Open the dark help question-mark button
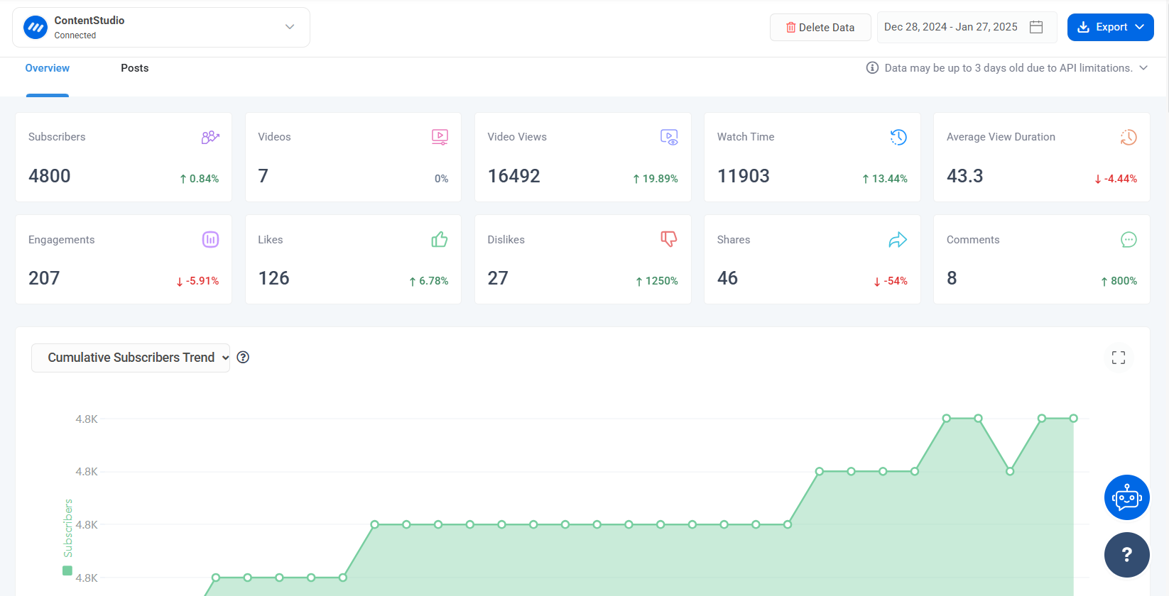Viewport: 1169px width, 596px height. coord(1127,555)
